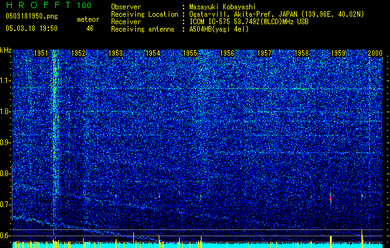Select the file name 0503181950.png
390x248 pixels.
[x=32, y=17]
